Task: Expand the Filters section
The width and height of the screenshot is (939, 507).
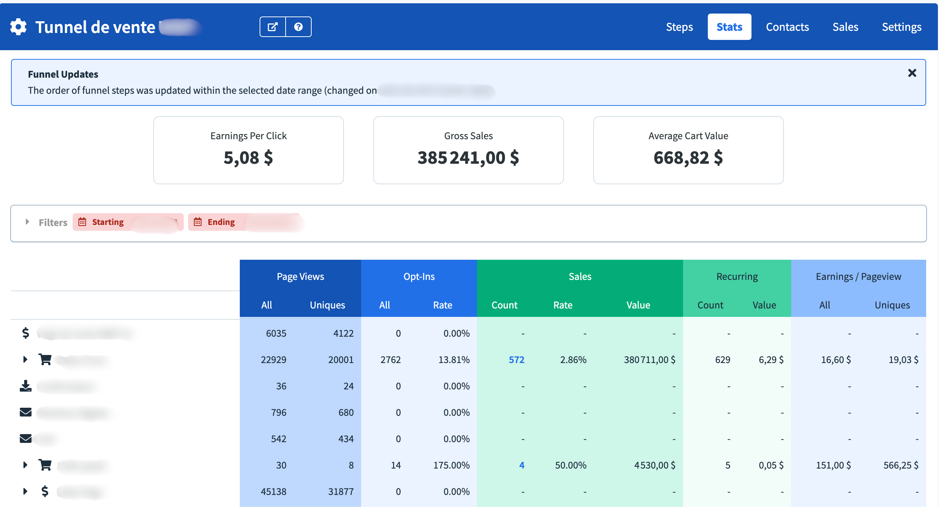Action: click(x=27, y=222)
